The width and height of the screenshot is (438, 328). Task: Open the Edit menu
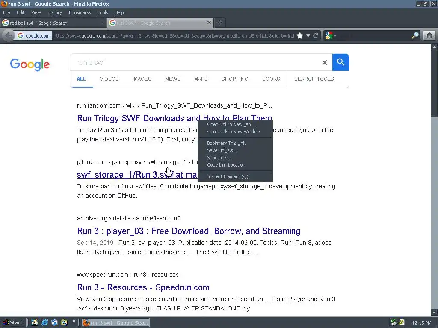[x=21, y=12]
